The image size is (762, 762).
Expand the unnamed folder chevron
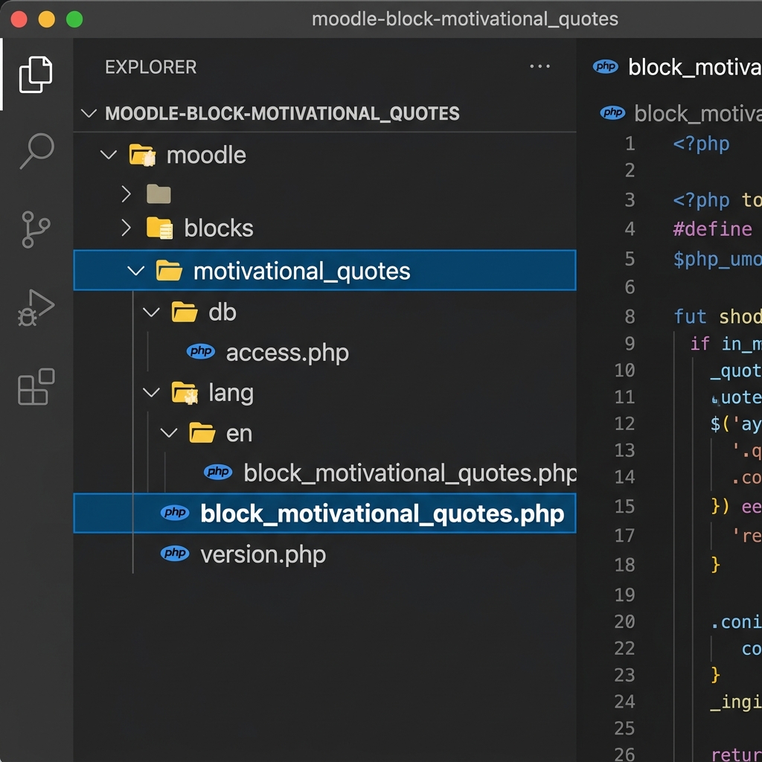[126, 194]
